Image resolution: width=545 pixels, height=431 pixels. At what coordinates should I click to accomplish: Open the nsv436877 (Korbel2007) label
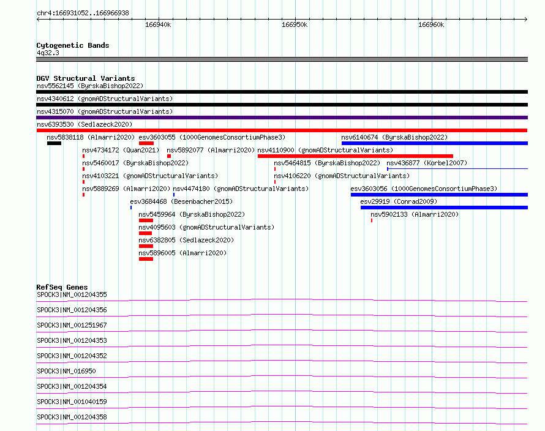[427, 163]
